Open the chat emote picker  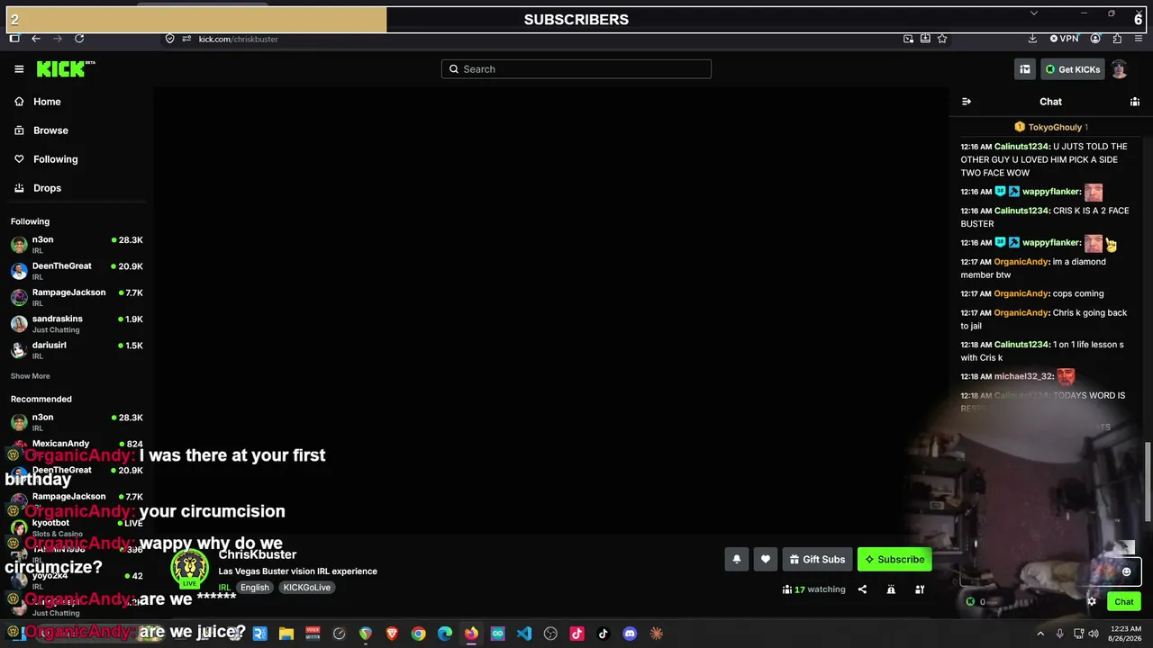tap(1126, 571)
